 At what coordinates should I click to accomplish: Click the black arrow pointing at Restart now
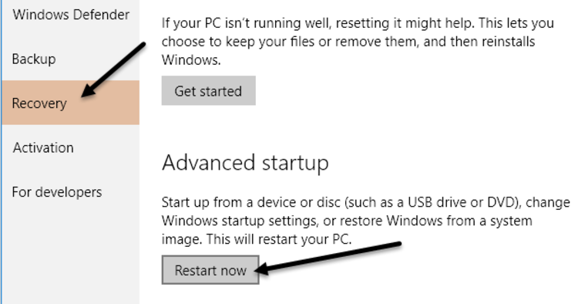(328, 258)
